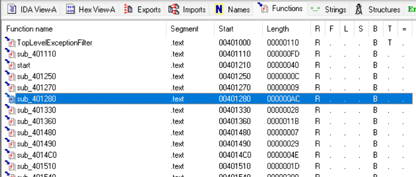Click start address 00401360
Screen dimensions: 416x177
click(234, 121)
